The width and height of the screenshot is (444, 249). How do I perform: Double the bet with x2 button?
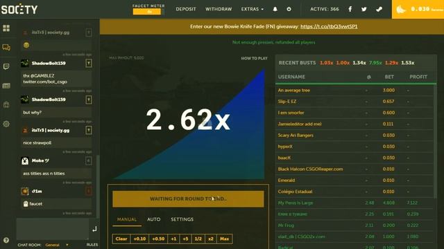[x=211, y=239]
